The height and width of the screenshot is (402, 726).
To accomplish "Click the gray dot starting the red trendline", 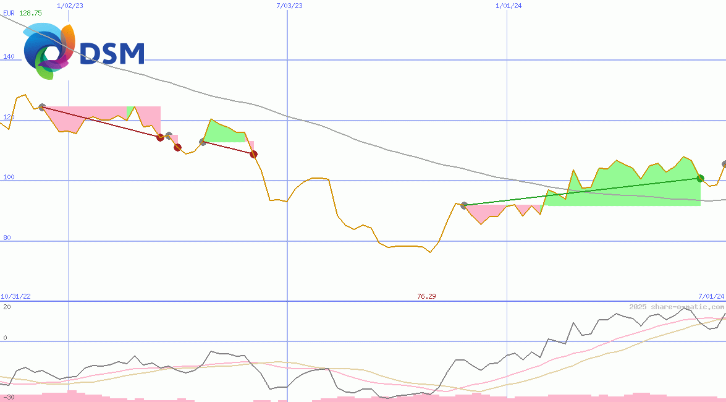I will (41, 106).
